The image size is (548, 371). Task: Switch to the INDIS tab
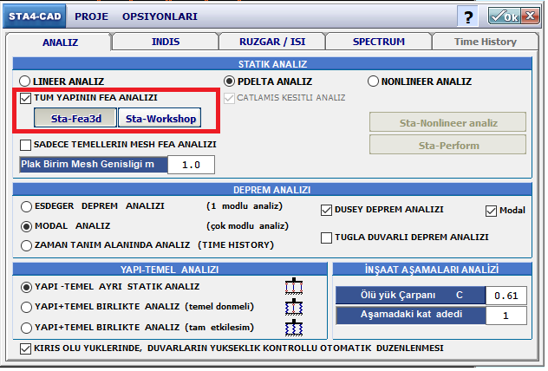165,42
